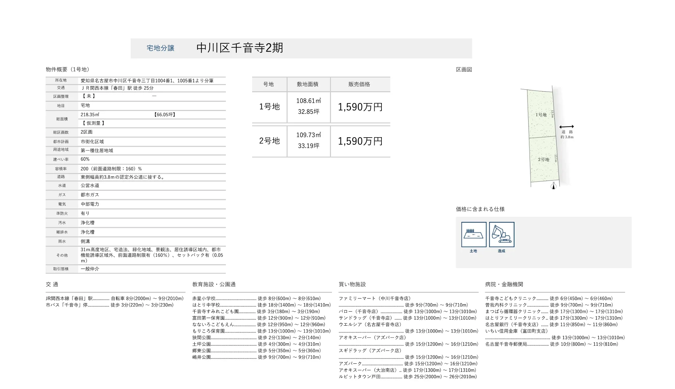The image size is (675, 389).
Task: Click the 号地 column header
Action: click(x=269, y=84)
